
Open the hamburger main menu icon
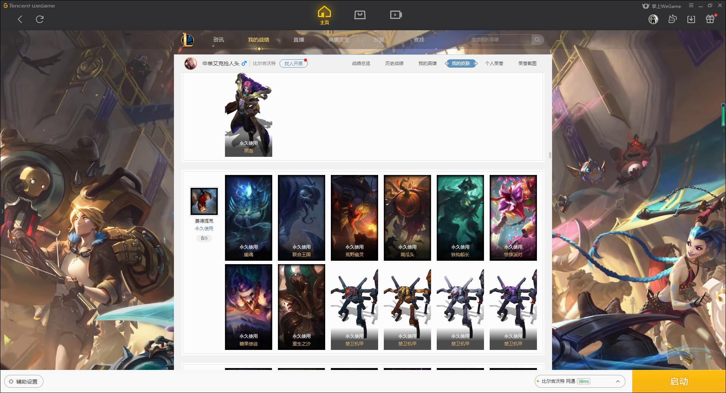tap(691, 6)
